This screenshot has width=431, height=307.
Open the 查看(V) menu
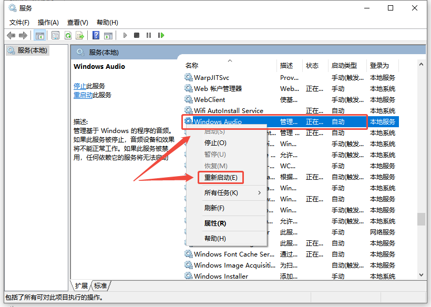tap(77, 23)
